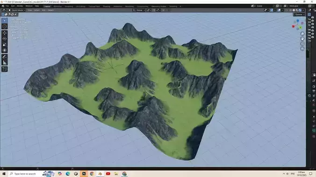The width and height of the screenshot is (316, 177).
Task: Select the Measure tool
Action: (4, 63)
